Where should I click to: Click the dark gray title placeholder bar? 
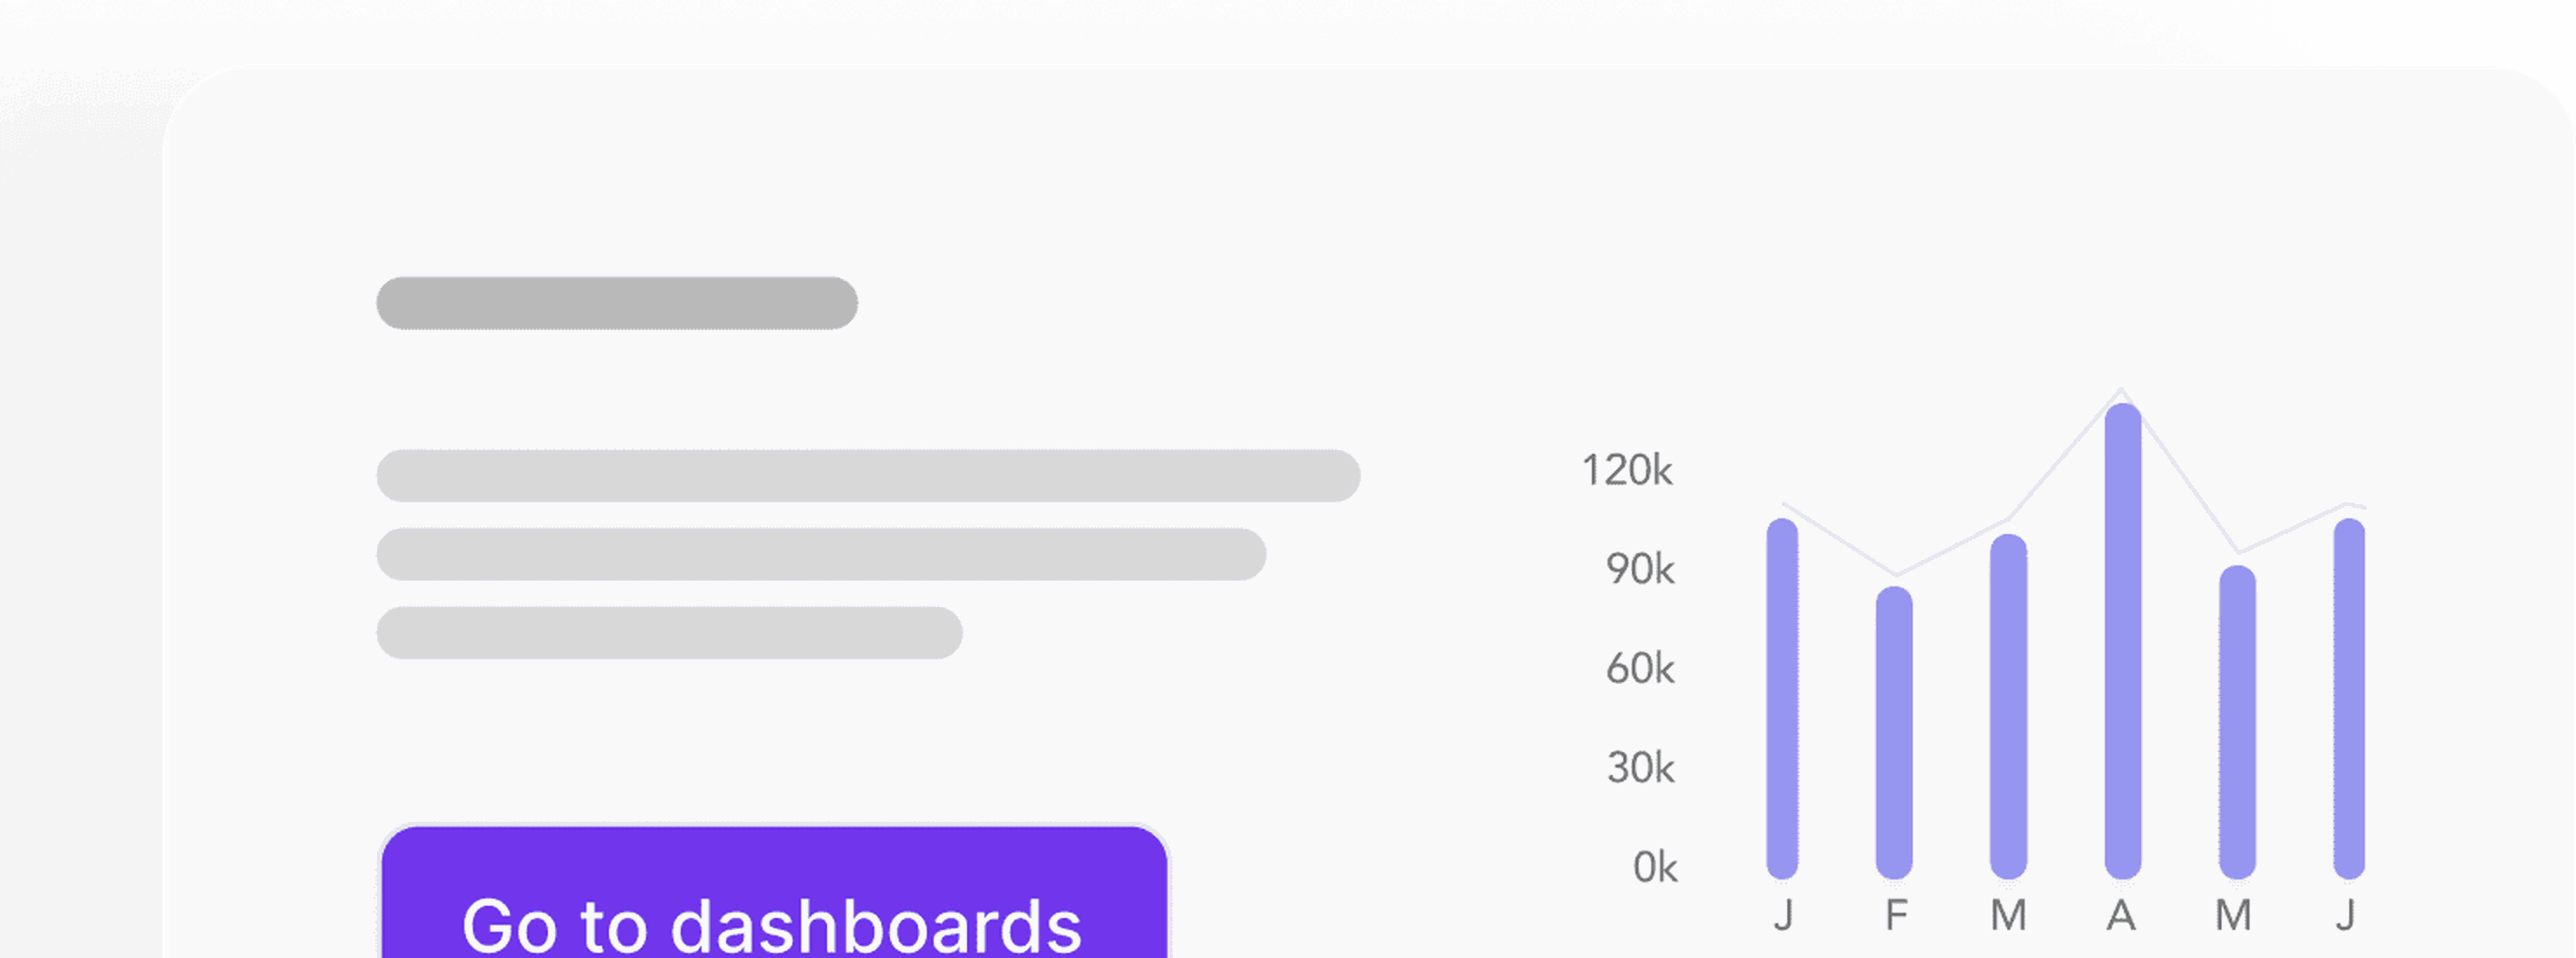tap(617, 303)
